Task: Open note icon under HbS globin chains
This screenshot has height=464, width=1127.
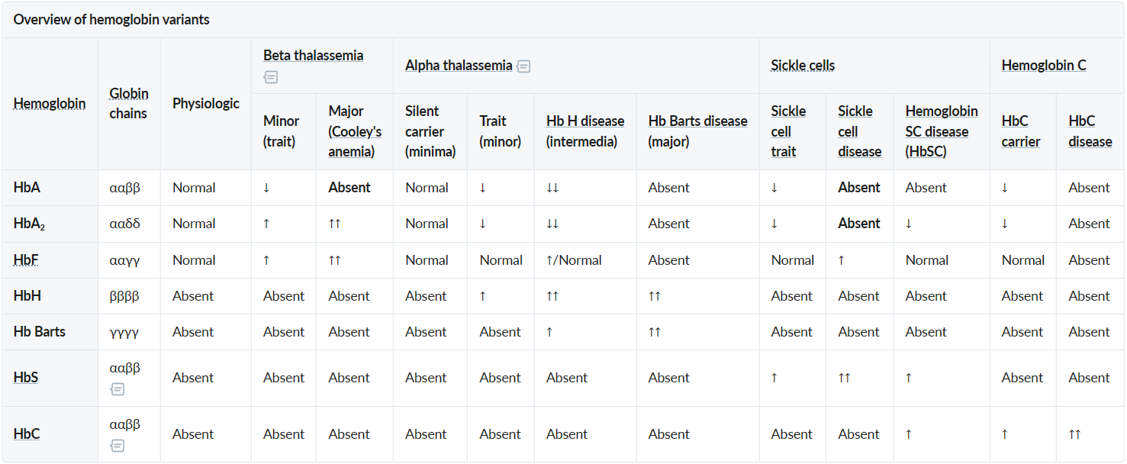Action: coord(117,389)
